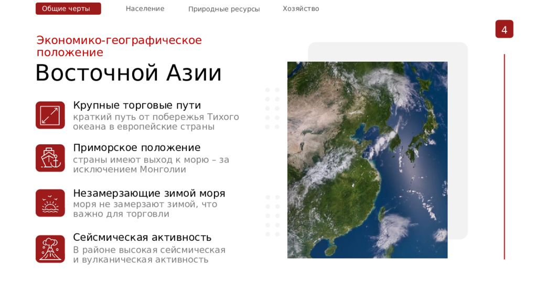Click the slide number 4 badge
The width and height of the screenshot is (537, 302).
click(x=504, y=29)
